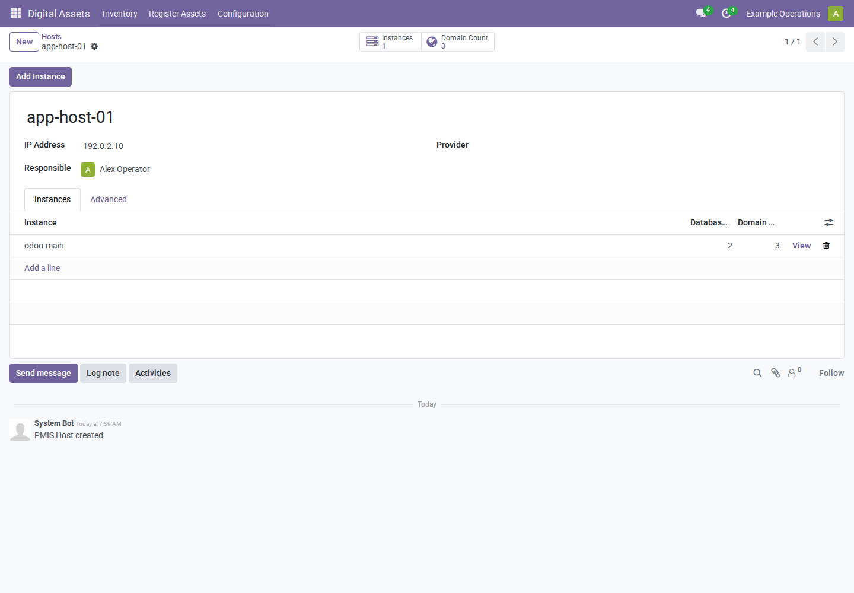The width and height of the screenshot is (854, 593).
Task: Follow this host record
Action: (831, 373)
